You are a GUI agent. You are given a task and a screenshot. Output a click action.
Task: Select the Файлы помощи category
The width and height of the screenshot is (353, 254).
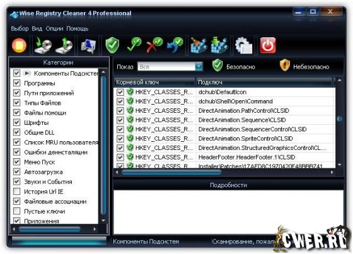tap(45, 113)
